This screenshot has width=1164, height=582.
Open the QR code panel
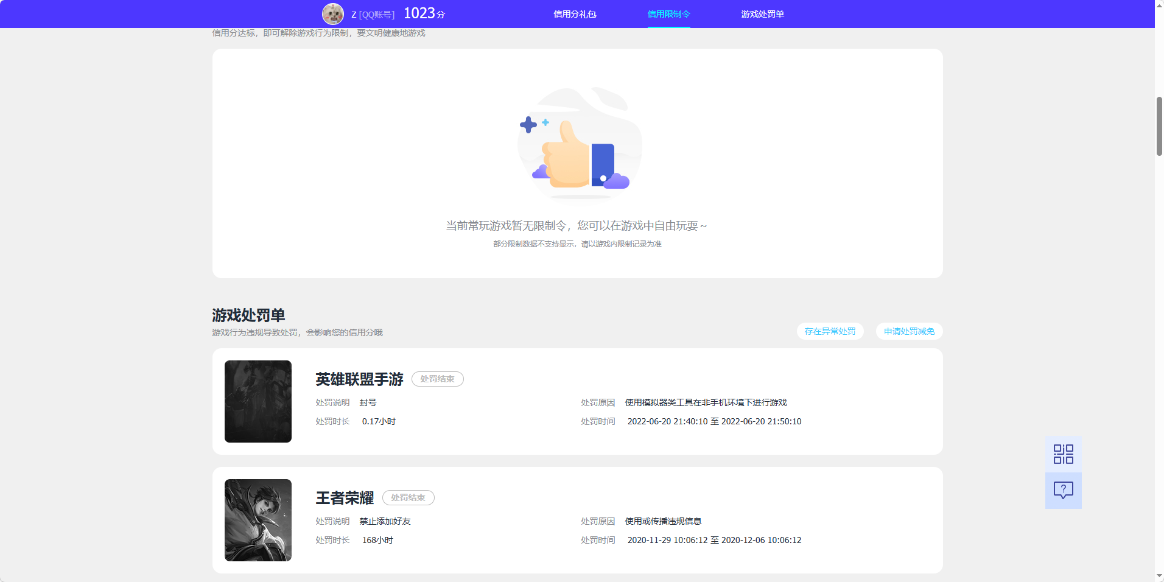[1063, 454]
